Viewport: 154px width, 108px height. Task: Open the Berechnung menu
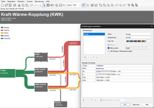[x=39, y=2]
